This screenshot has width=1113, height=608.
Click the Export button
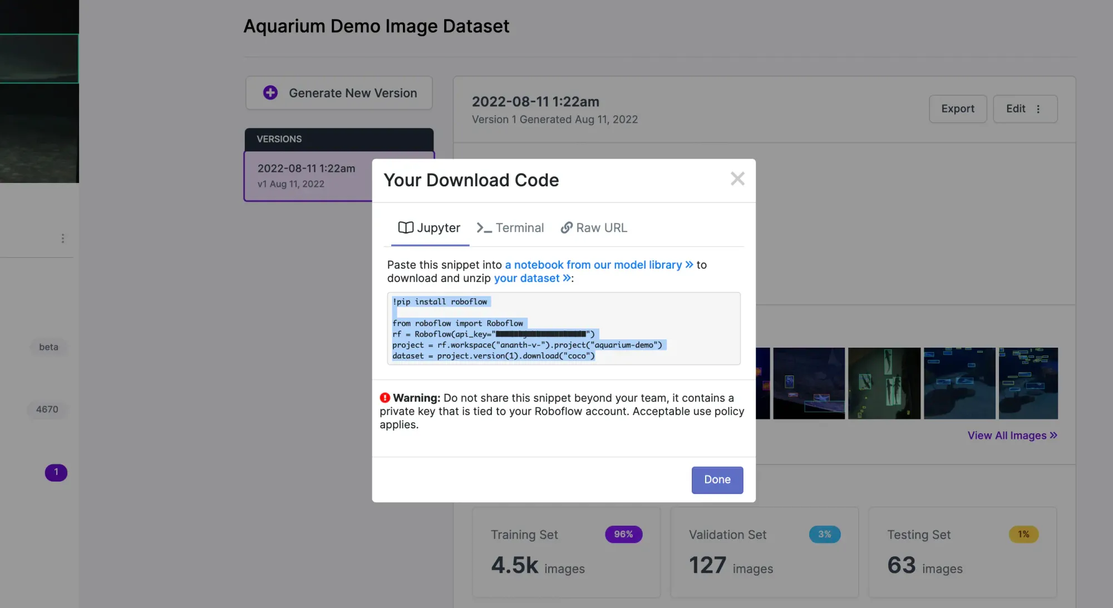tap(957, 109)
